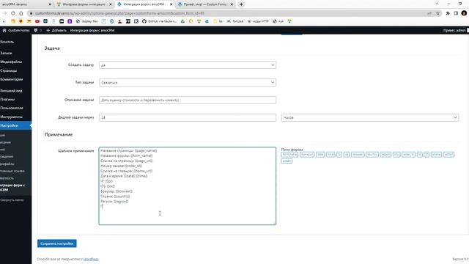Reload the page with browser refresh icon
The height and width of the screenshot is (264, 469).
coord(13,13)
